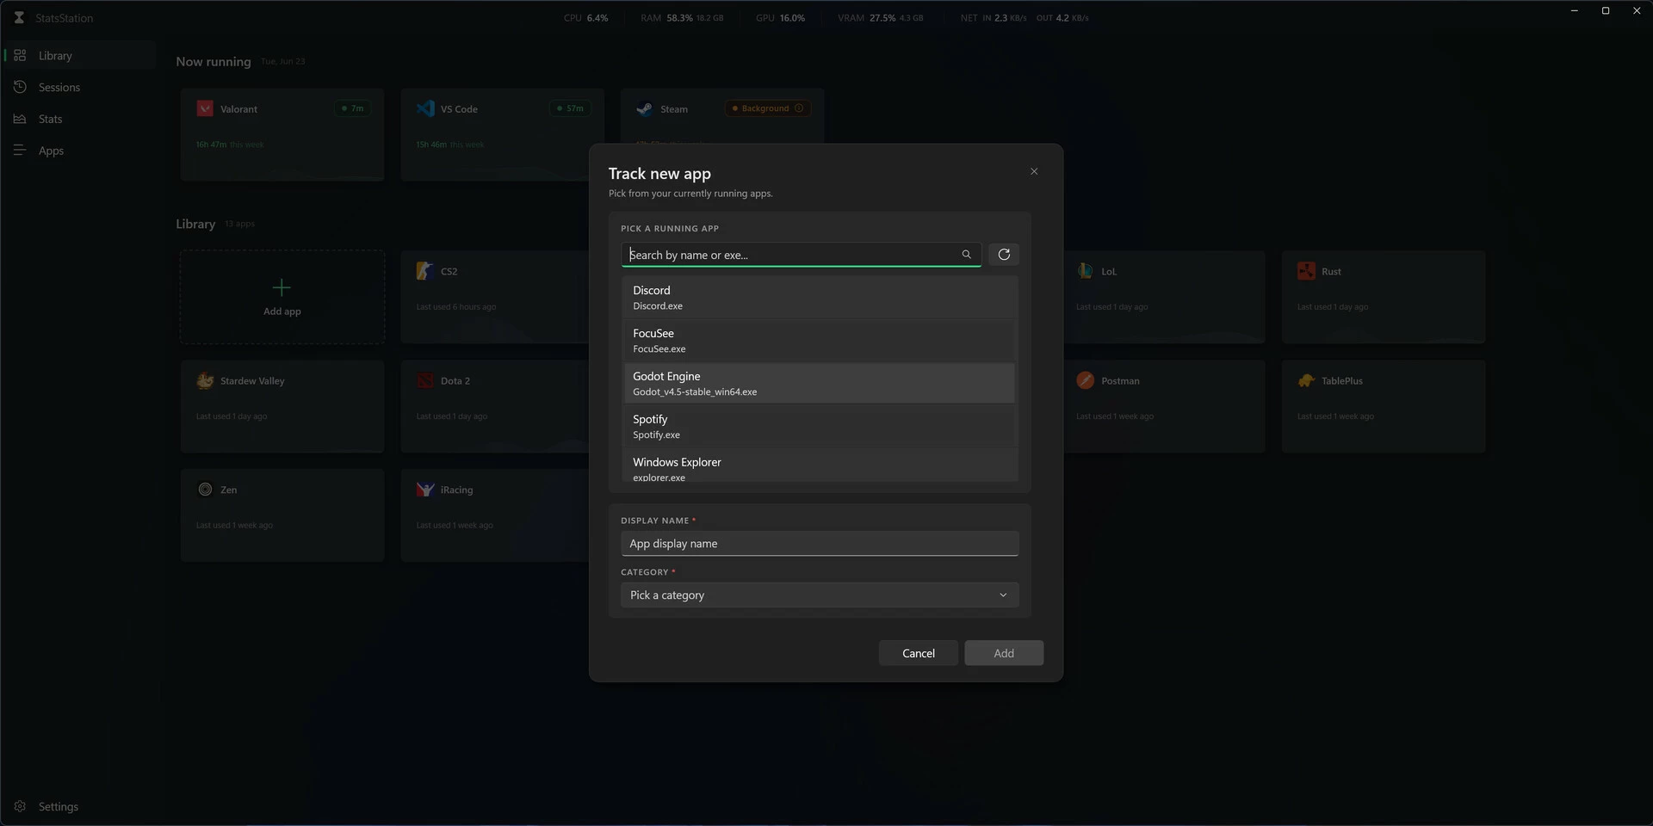Click the Valorant icon in Now running
This screenshot has height=826, width=1653.
pyautogui.click(x=205, y=108)
